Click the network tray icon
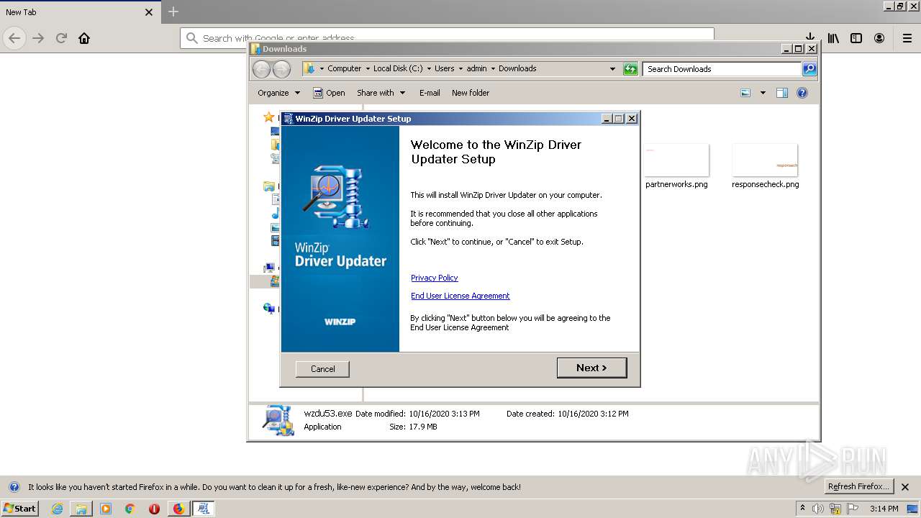This screenshot has width=921, height=518. pos(835,509)
